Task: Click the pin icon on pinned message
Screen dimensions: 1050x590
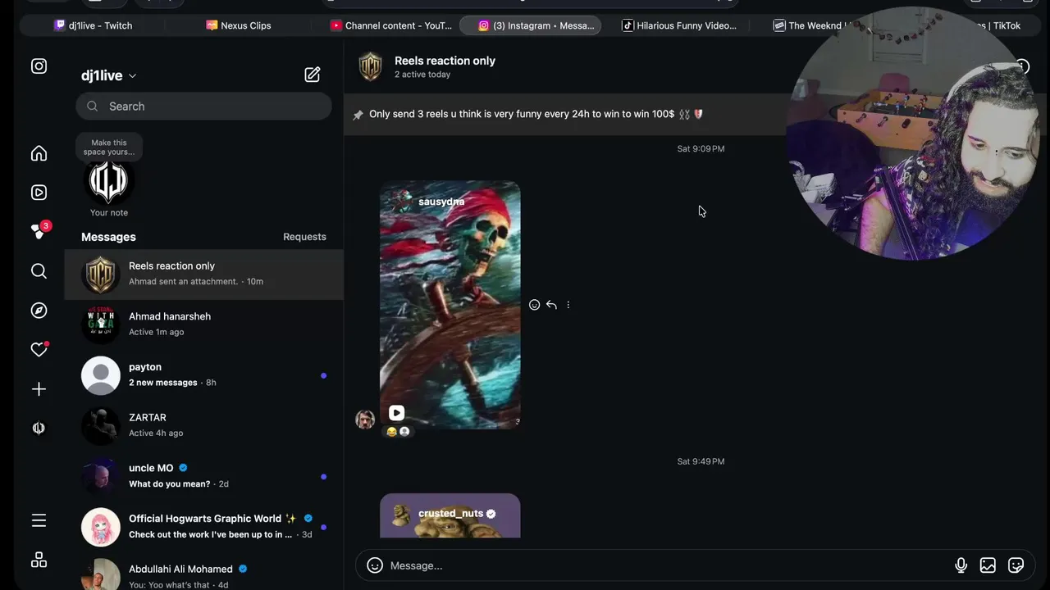Action: 358,115
